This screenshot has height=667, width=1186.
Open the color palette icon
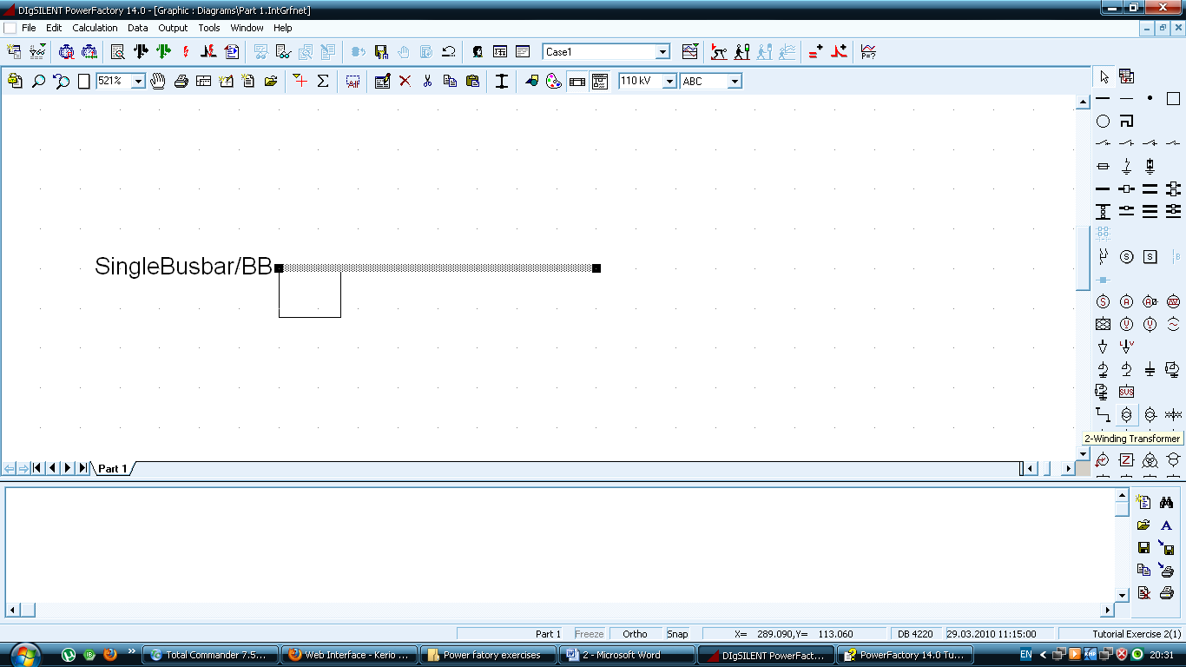coord(554,81)
